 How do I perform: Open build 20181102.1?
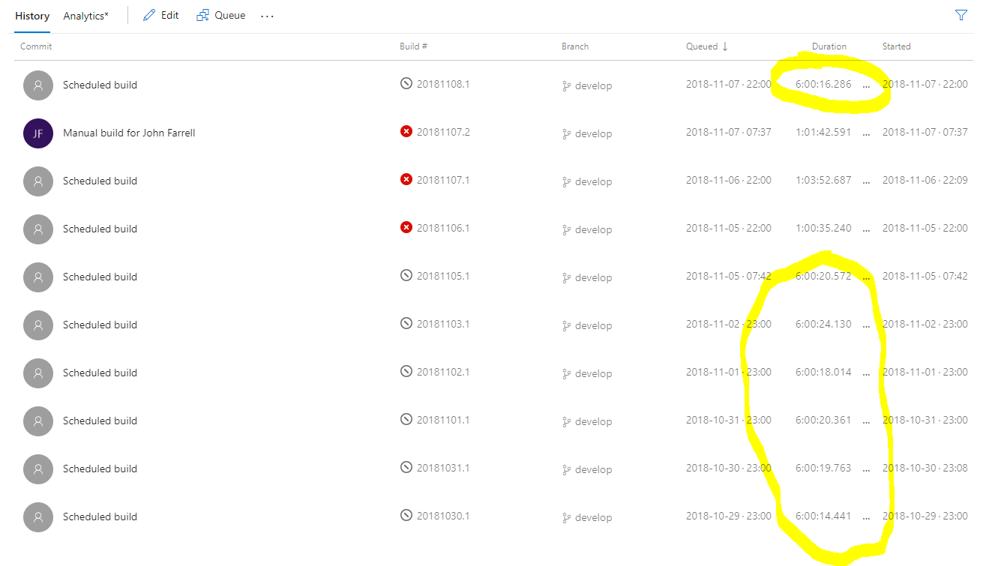443,372
